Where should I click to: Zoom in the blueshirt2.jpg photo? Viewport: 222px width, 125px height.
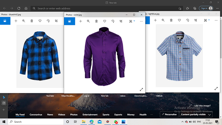pos(24,21)
